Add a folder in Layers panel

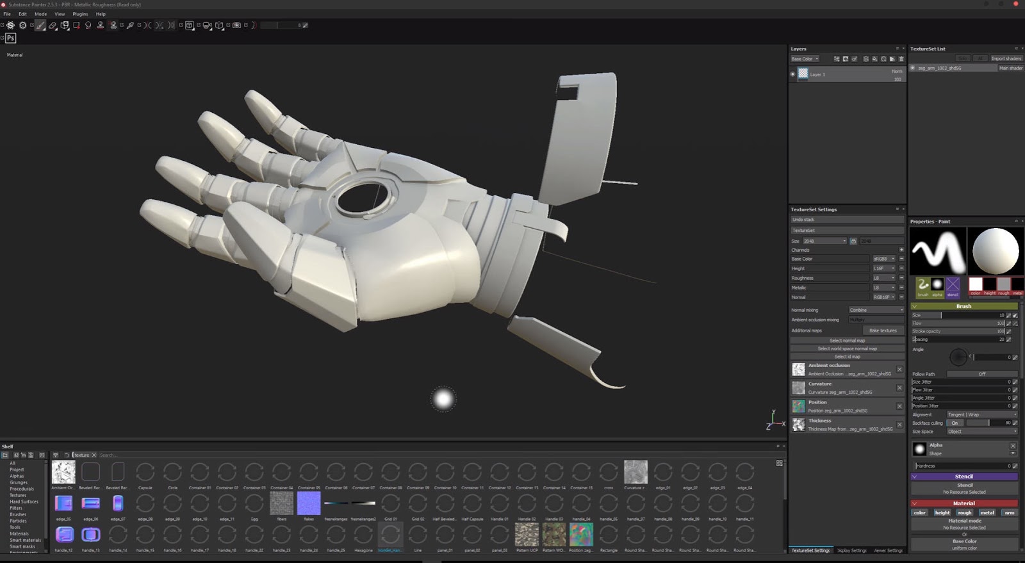(892, 59)
